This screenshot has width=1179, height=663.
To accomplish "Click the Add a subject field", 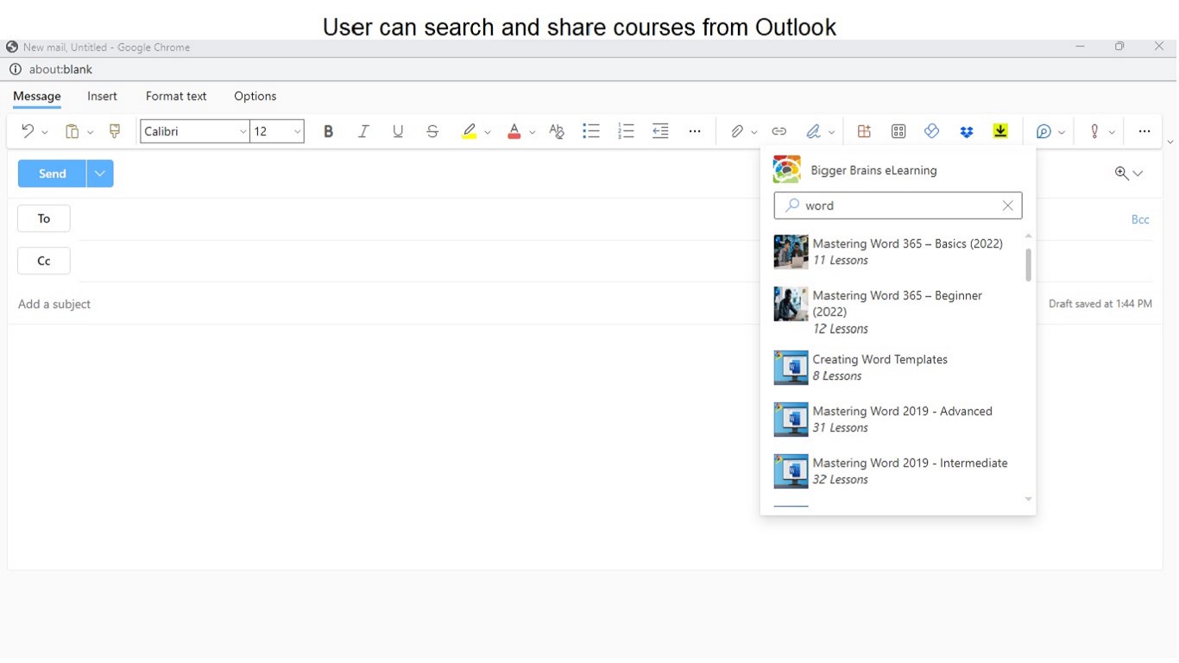I will (54, 304).
